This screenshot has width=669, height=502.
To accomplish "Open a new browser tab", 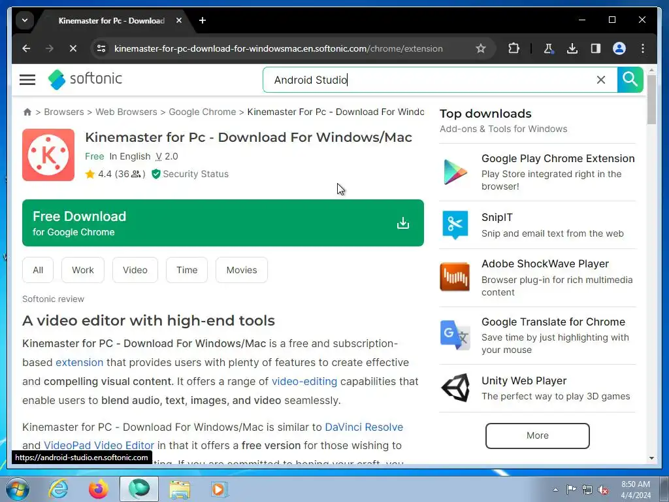I will pyautogui.click(x=203, y=20).
